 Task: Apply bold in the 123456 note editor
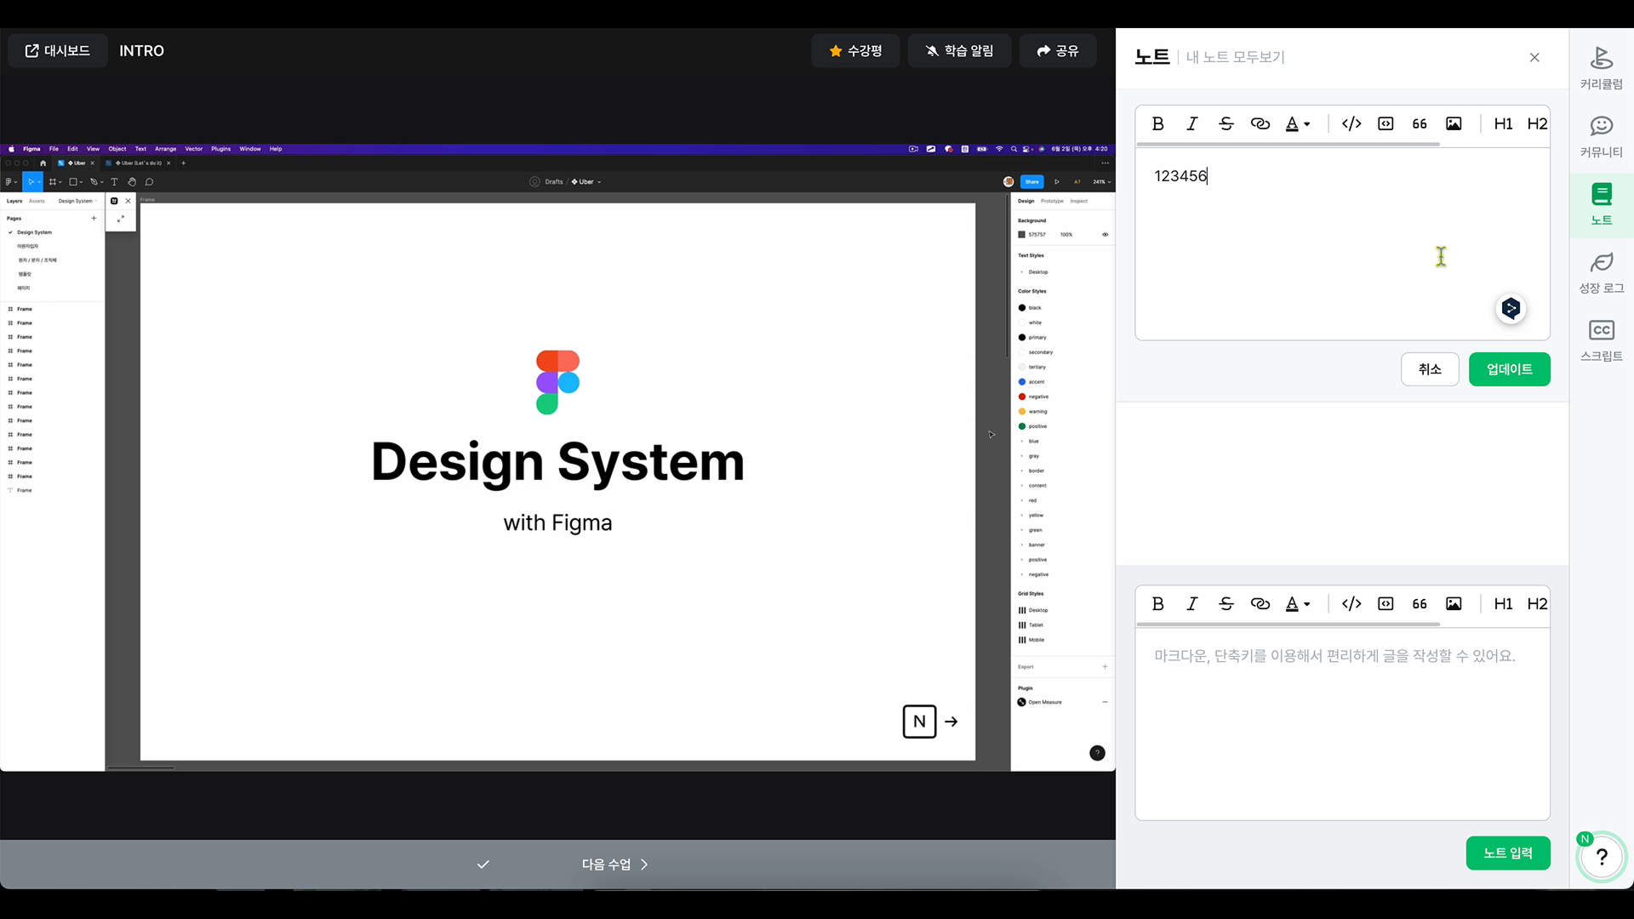1157,123
